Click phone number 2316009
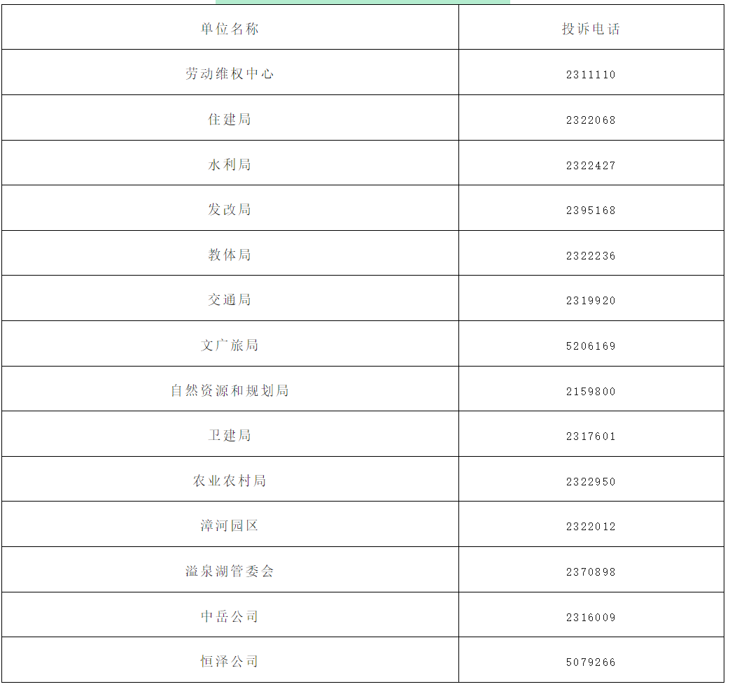Viewport: 730px width, 689px height. pyautogui.click(x=591, y=618)
